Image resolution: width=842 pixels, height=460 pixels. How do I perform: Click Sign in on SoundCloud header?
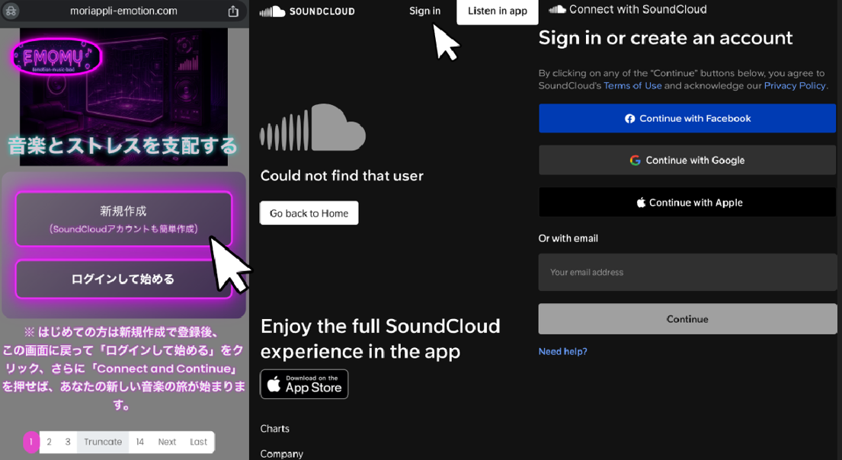coord(424,11)
